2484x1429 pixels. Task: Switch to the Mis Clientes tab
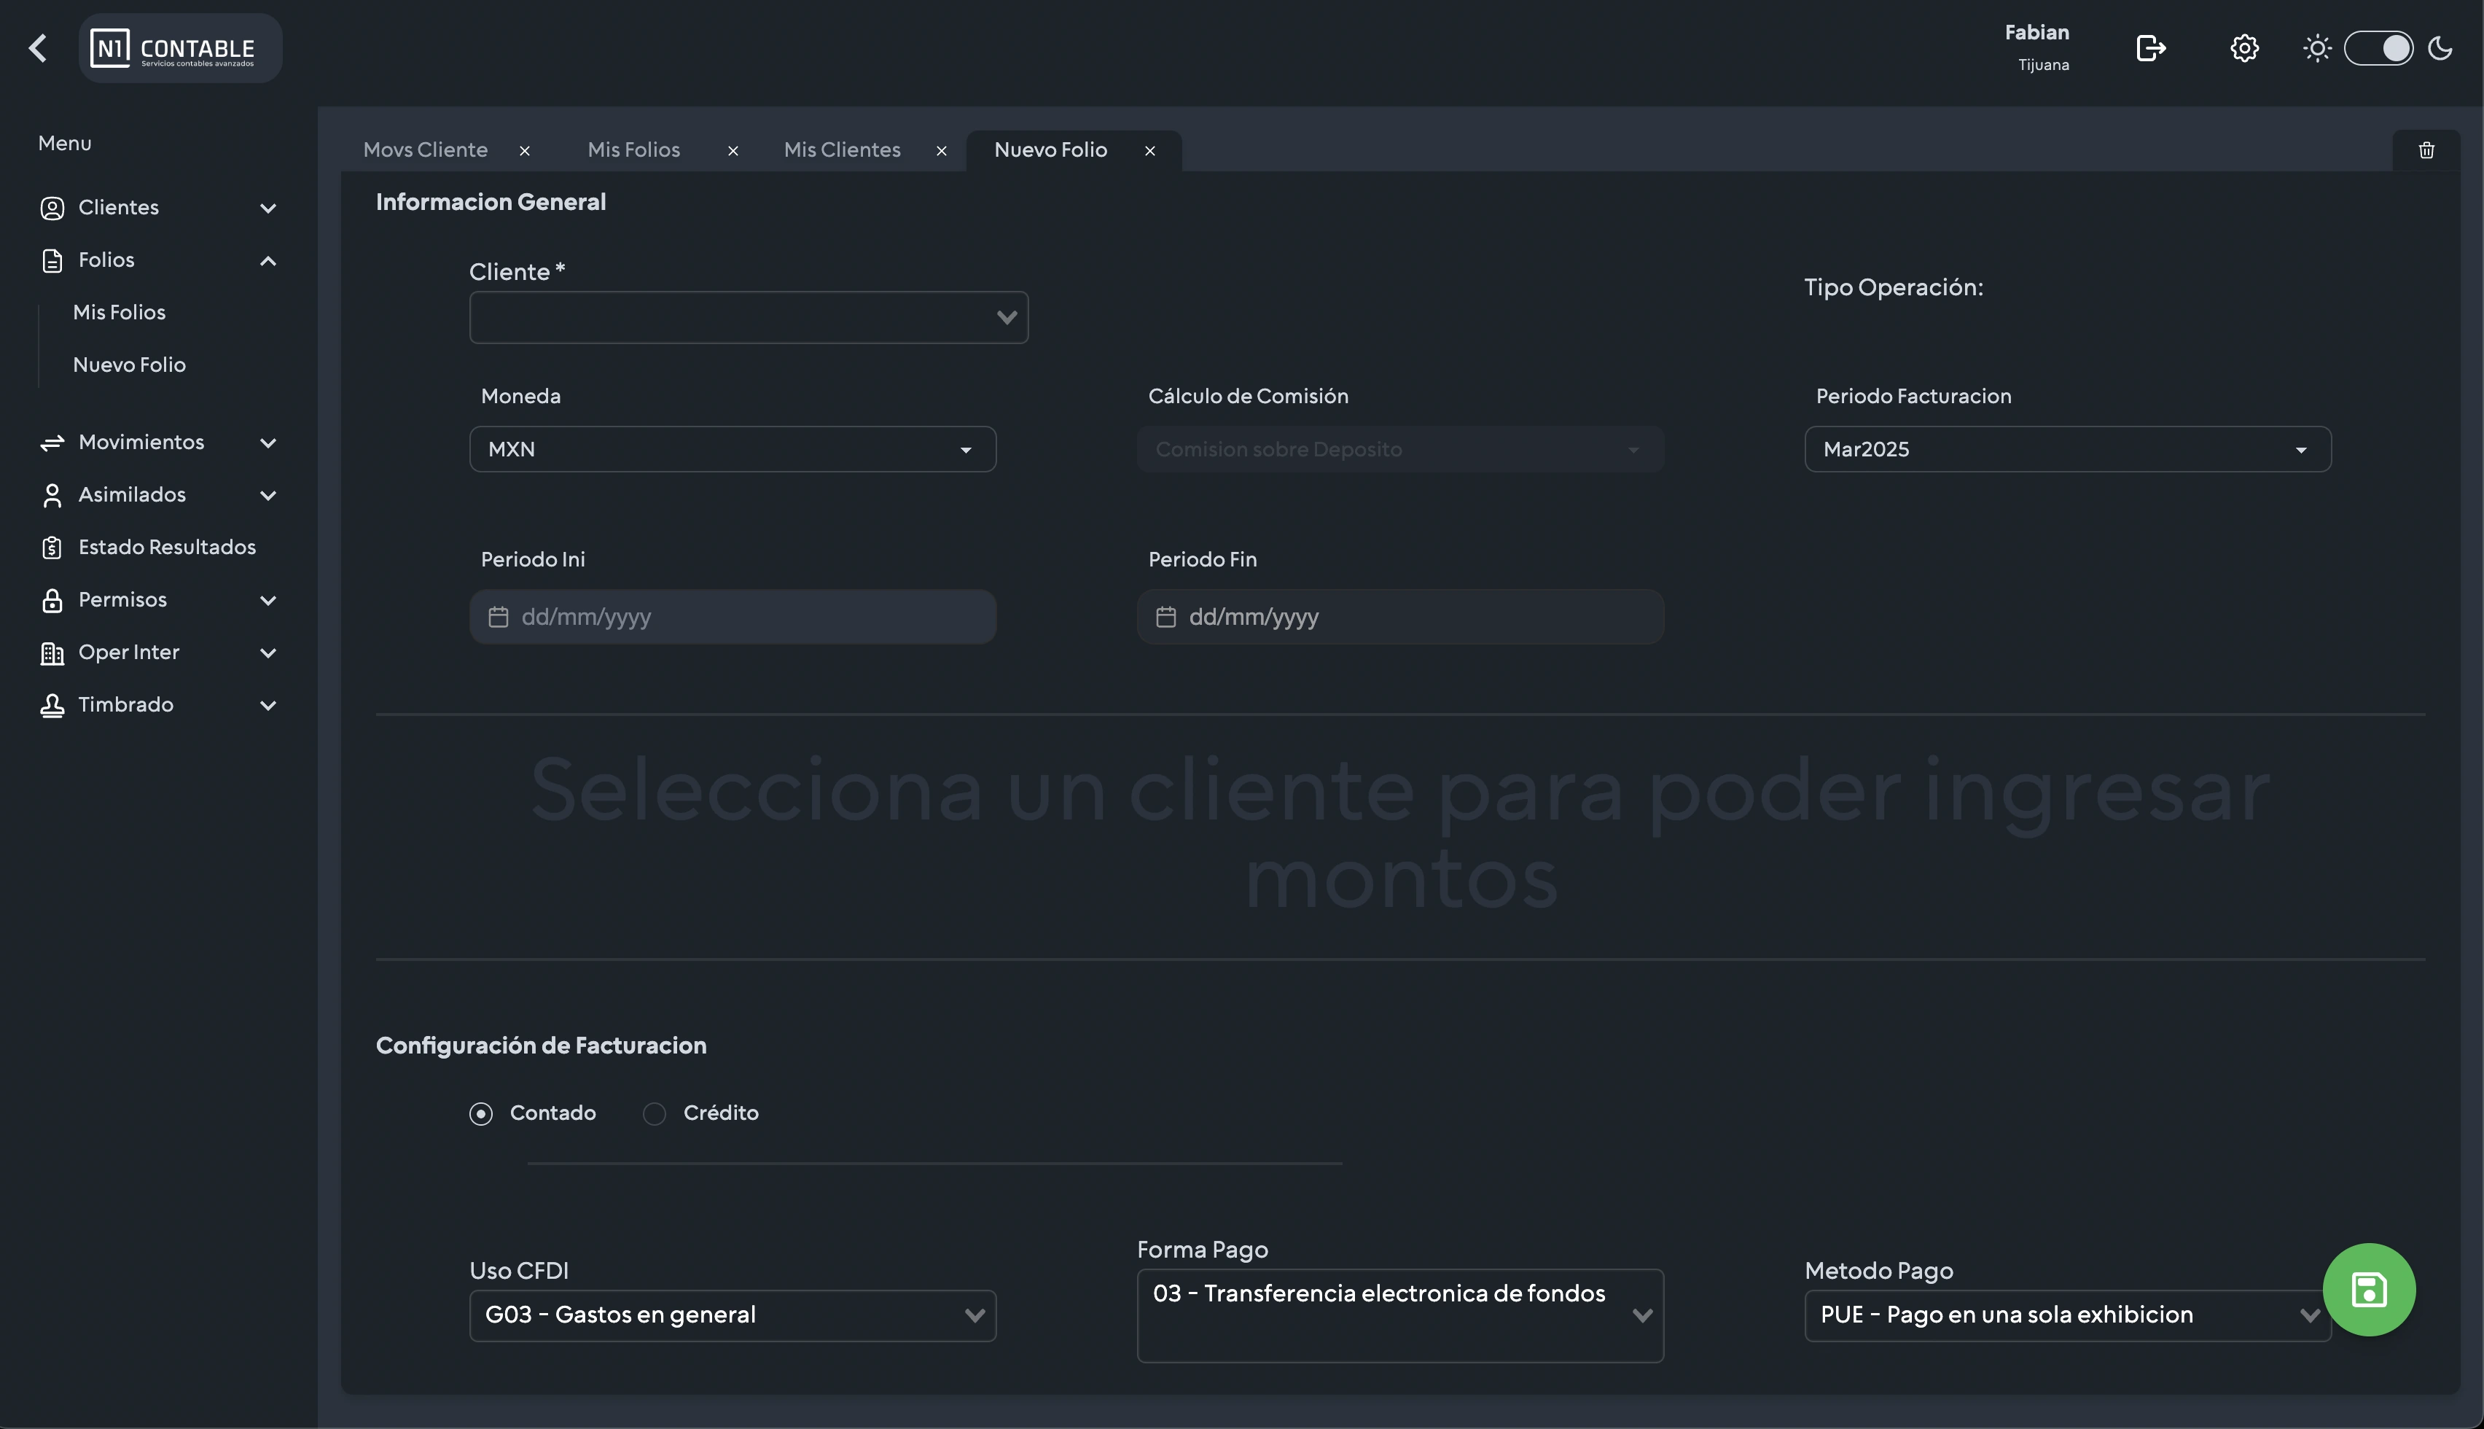(842, 149)
